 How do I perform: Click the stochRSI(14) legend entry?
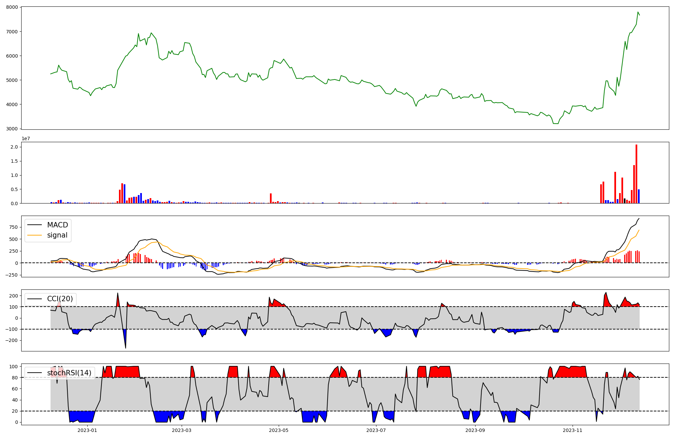click(69, 373)
